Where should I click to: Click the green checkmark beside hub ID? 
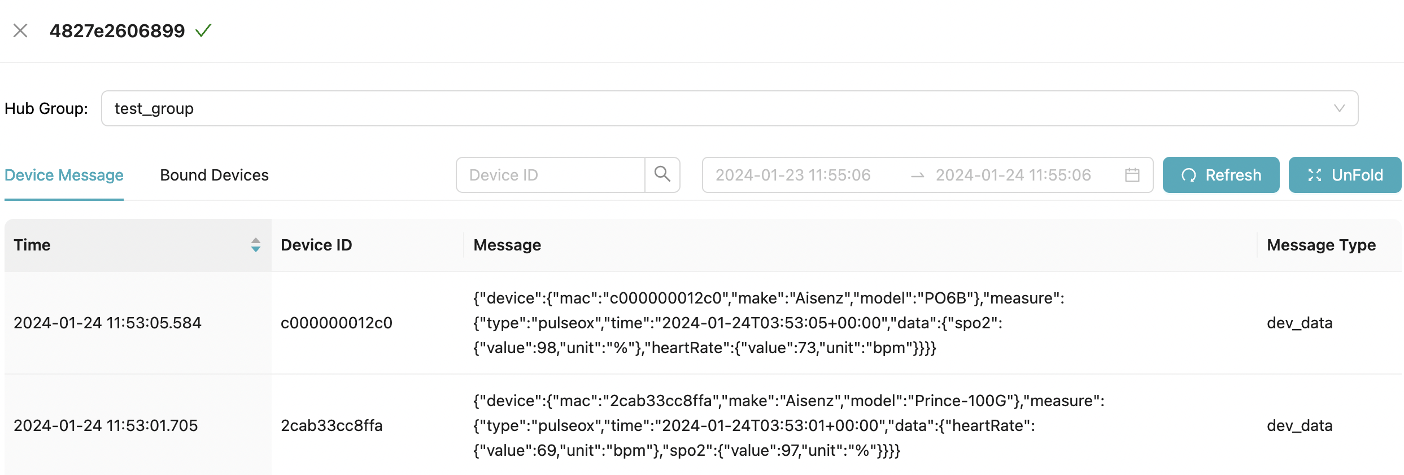(x=203, y=30)
